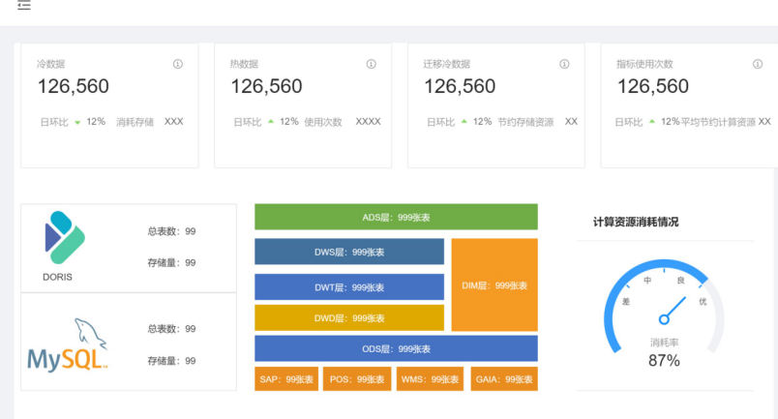The image size is (778, 419).
Task: Open info tooltip icon on 热数据 card
Action: coord(372,64)
